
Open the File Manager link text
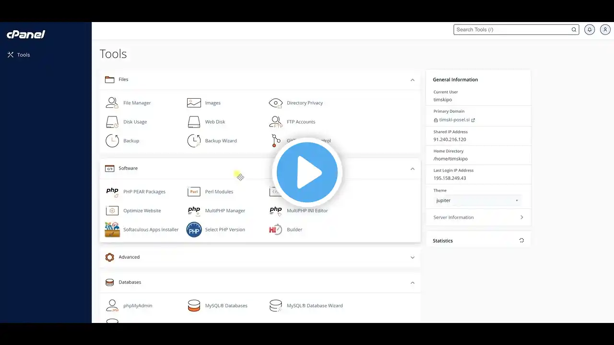(137, 103)
